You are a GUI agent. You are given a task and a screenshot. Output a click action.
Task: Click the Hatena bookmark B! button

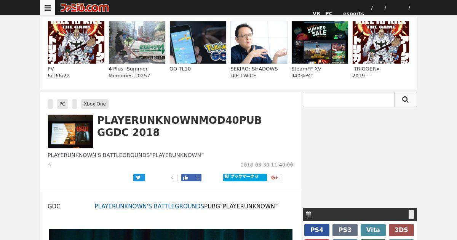point(245,177)
